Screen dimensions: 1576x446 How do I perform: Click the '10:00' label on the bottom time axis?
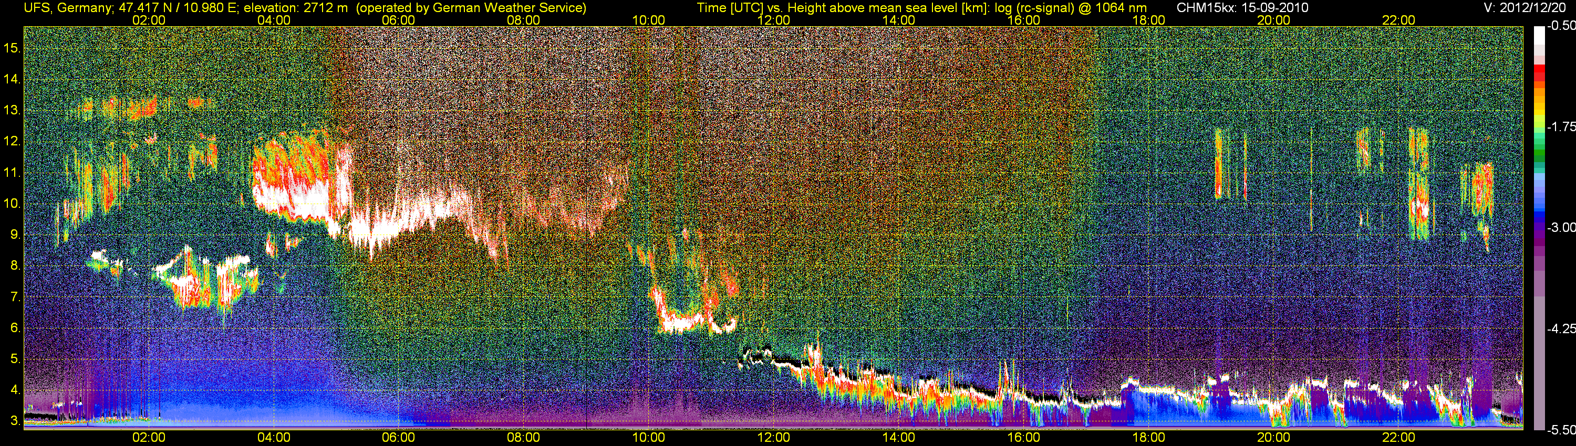(648, 438)
